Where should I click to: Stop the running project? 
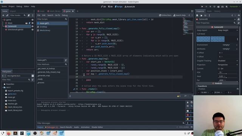point(210,7)
